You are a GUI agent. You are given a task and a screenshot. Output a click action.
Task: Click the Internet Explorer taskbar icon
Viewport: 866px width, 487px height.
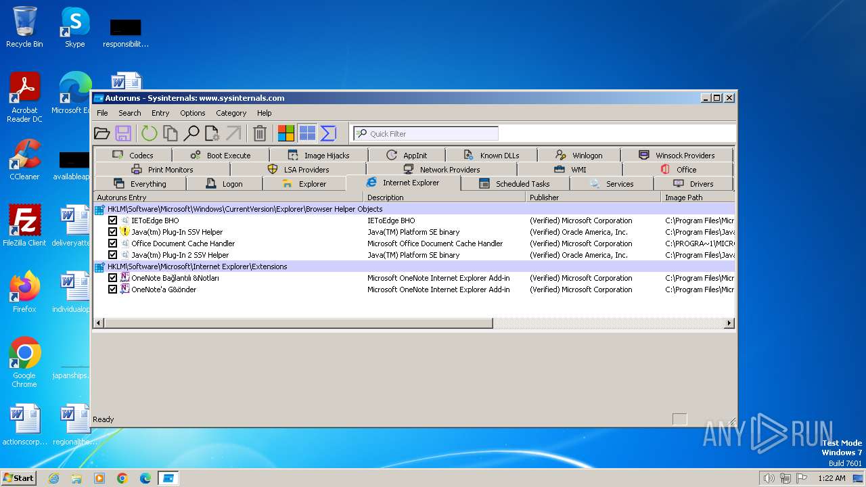pyautogui.click(x=53, y=478)
